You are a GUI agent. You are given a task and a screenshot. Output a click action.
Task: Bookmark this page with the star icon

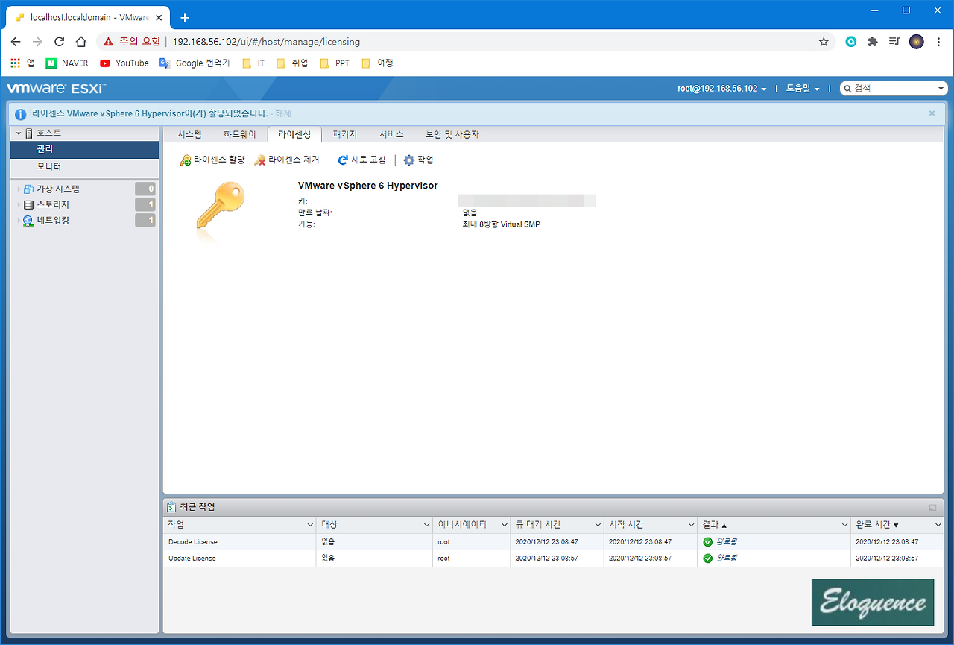pyautogui.click(x=824, y=42)
